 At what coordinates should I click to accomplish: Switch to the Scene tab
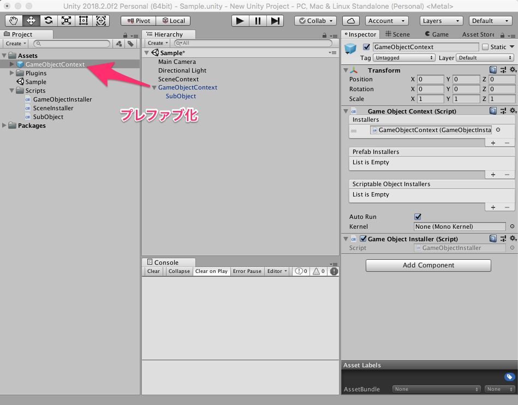pyautogui.click(x=398, y=34)
